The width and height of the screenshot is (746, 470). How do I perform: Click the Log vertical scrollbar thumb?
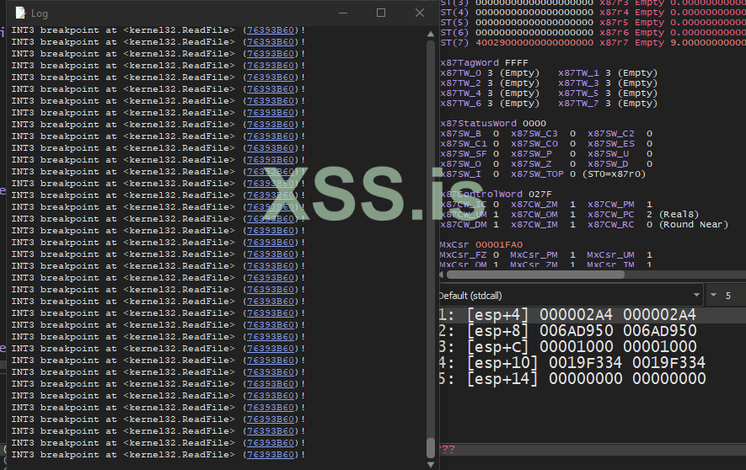(x=431, y=447)
